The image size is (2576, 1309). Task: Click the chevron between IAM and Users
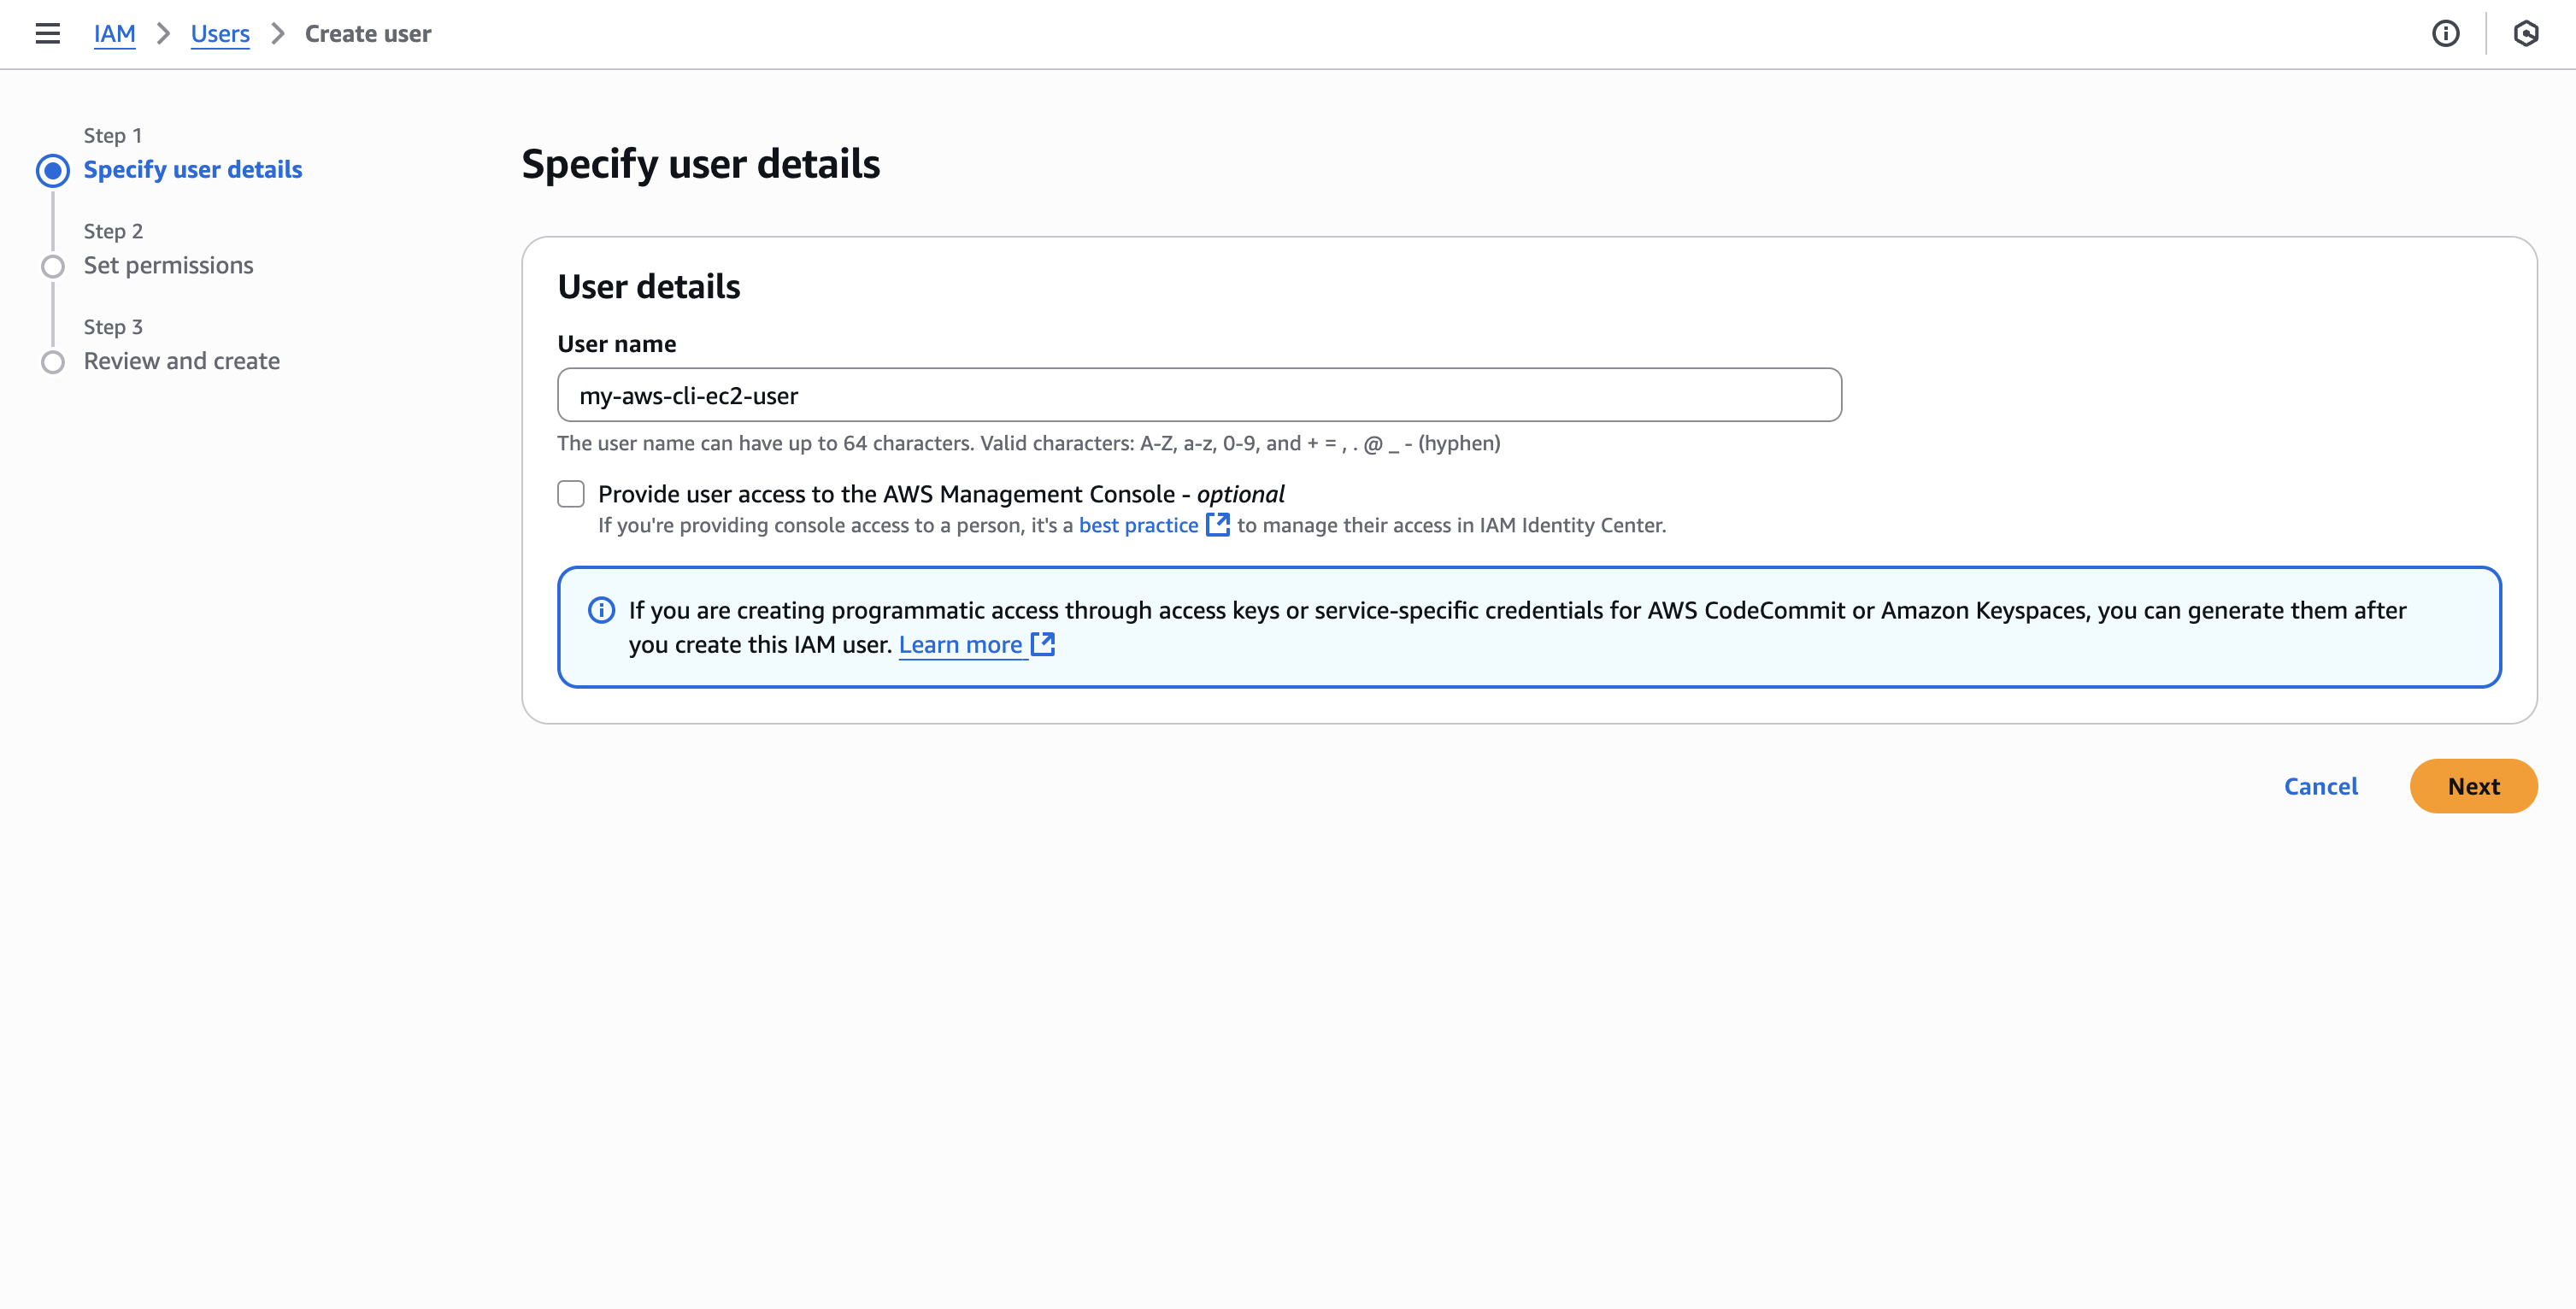163,34
